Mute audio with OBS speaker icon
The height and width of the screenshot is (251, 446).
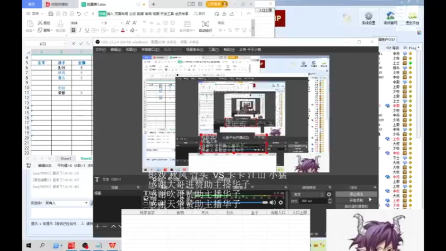(272, 202)
